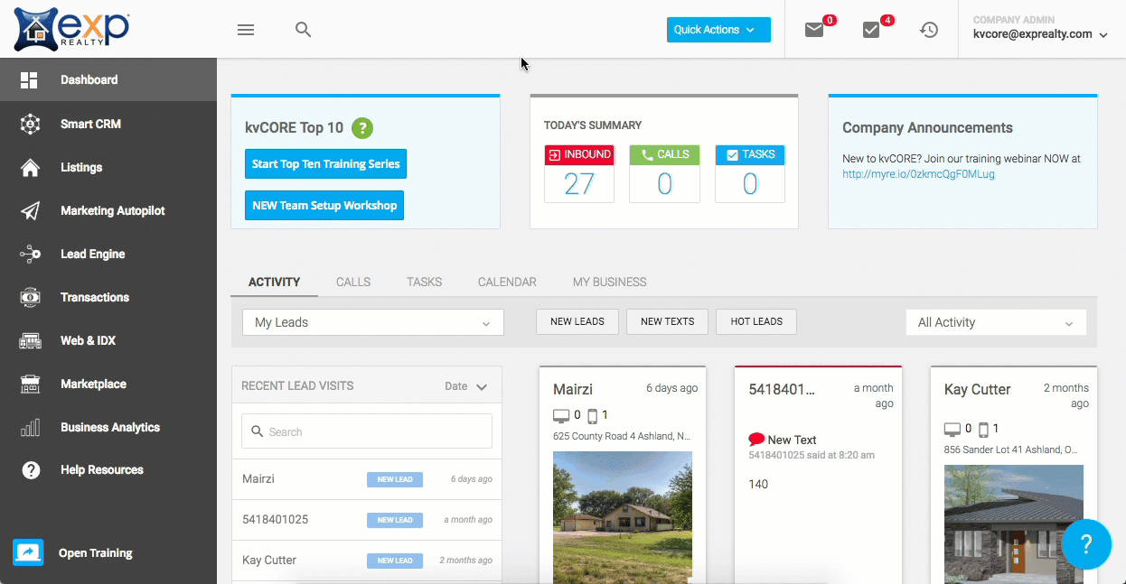Image resolution: width=1126 pixels, height=584 pixels.
Task: Open the hamburger menu icon
Action: pyautogui.click(x=246, y=30)
